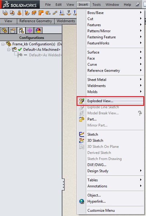The height and width of the screenshot is (216, 146).
Task: Click the SolidWorks logo
Action: point(20,4)
